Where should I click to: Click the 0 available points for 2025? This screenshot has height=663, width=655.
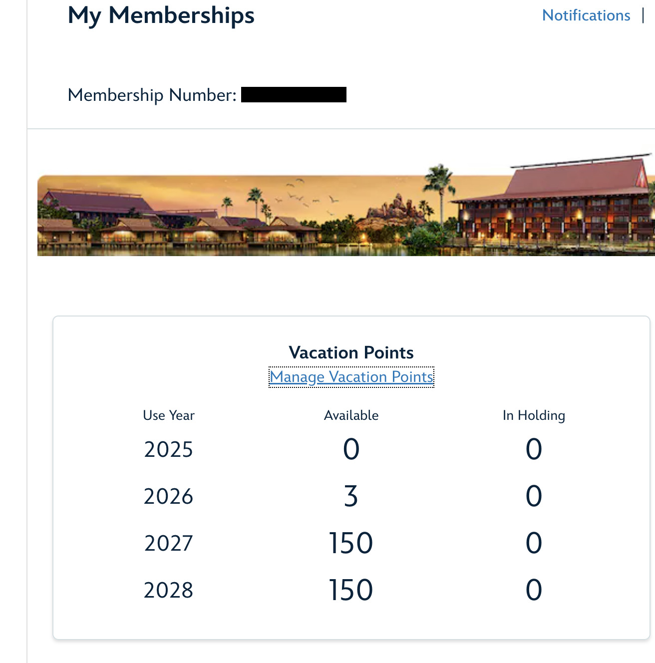(x=351, y=449)
